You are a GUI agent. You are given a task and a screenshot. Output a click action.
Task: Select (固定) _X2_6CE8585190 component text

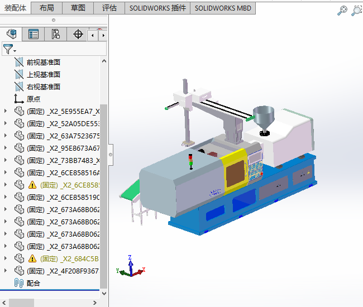pyautogui.click(x=63, y=198)
